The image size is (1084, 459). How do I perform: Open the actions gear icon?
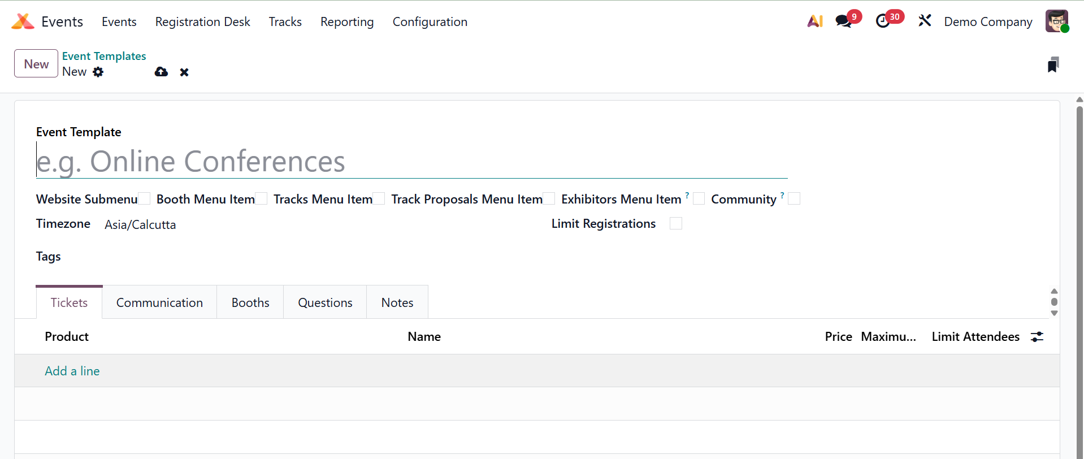98,72
